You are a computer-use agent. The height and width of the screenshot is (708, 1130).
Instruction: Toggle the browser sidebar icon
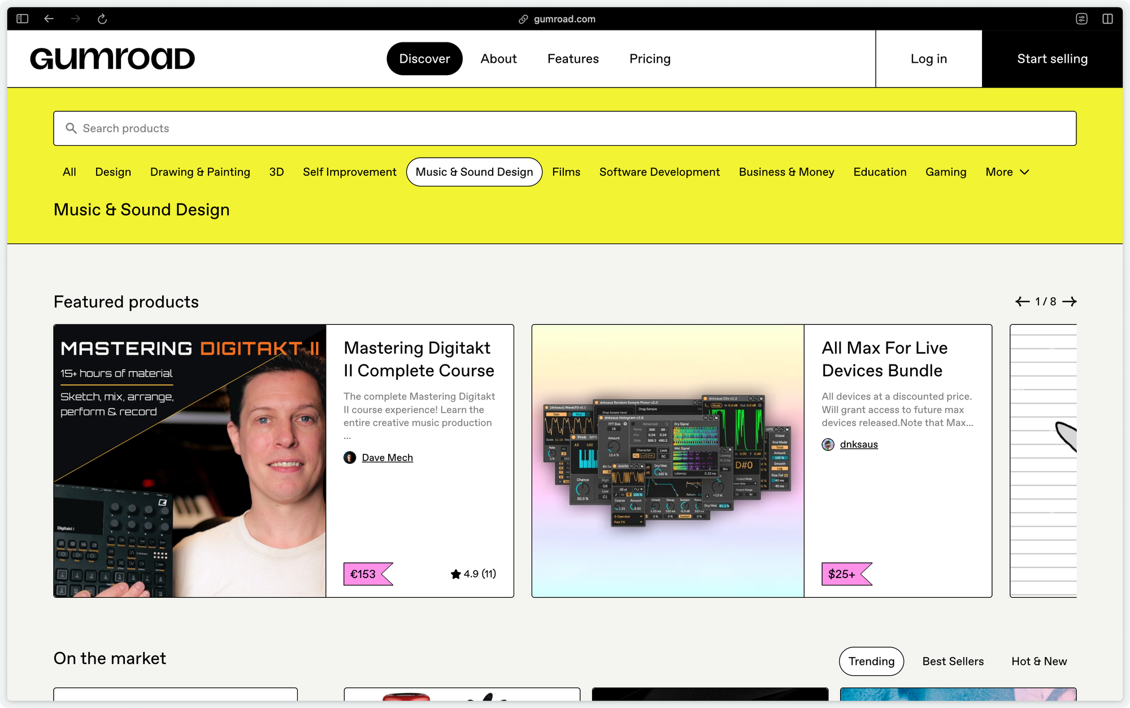click(x=23, y=19)
